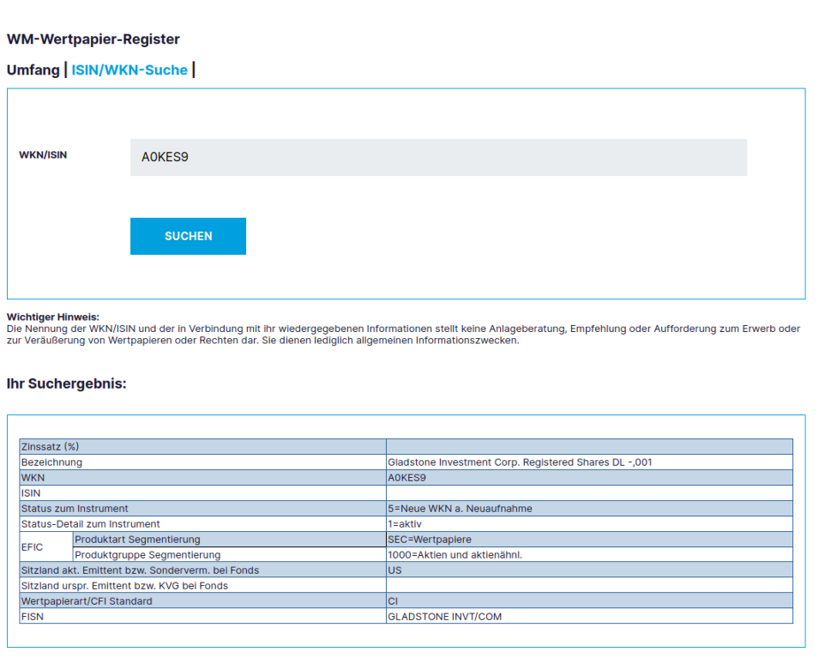The image size is (825, 664).
Task: Click the WKN/ISIN field label
Action: pos(43,155)
